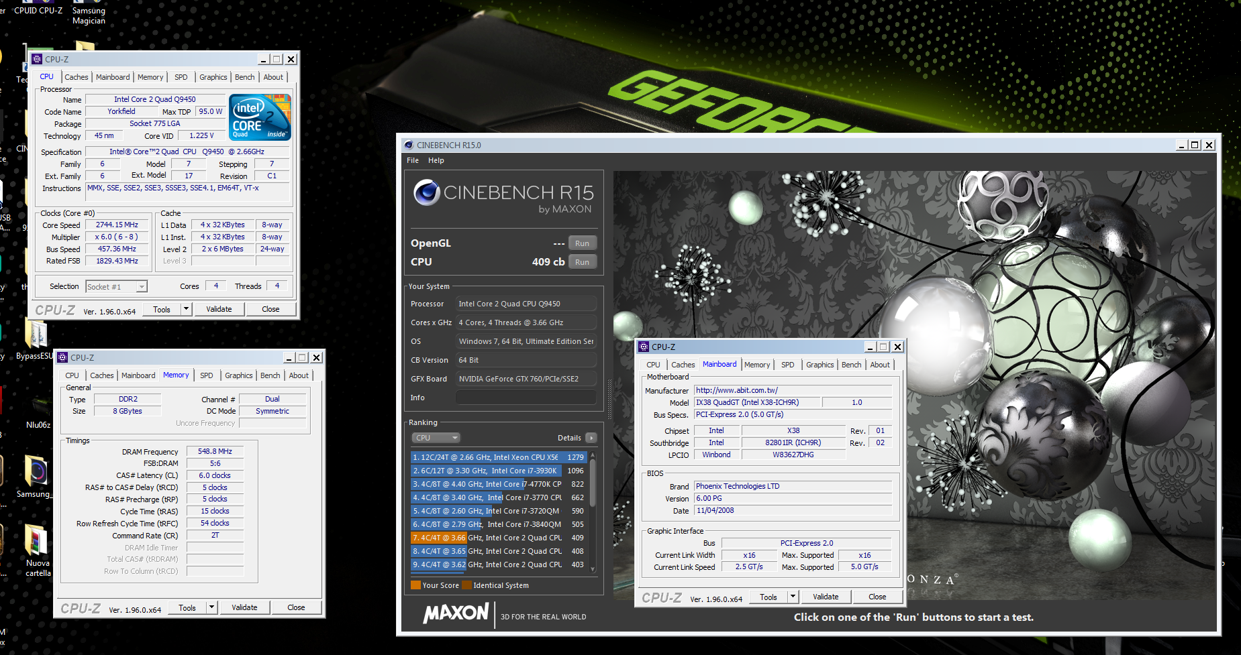The width and height of the screenshot is (1241, 655).
Task: Click the Core Speed value 2744.15 MHz
Action: [x=117, y=225]
